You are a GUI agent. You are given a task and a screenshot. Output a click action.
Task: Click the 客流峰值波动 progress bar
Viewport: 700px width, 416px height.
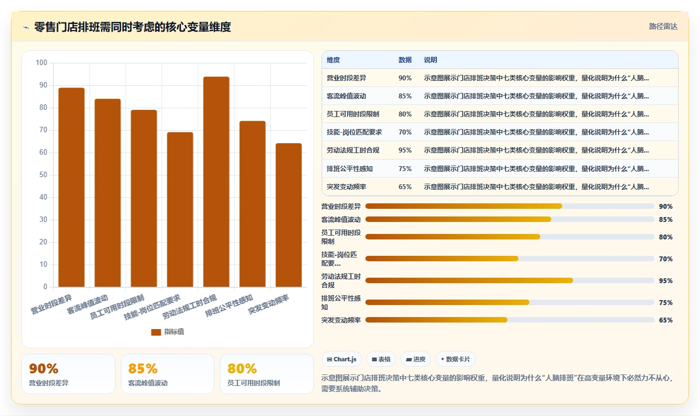click(x=510, y=219)
